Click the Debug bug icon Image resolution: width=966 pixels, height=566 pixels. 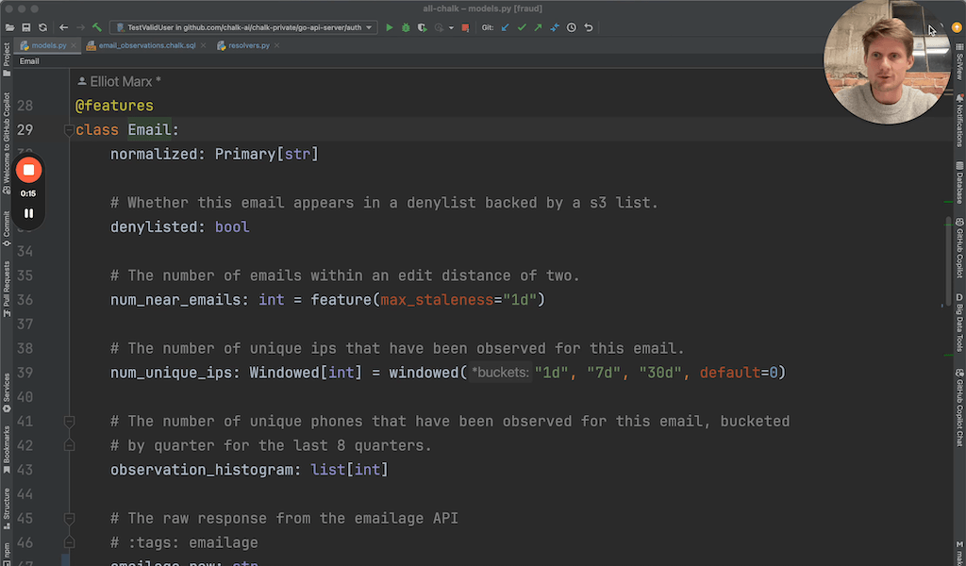click(406, 27)
